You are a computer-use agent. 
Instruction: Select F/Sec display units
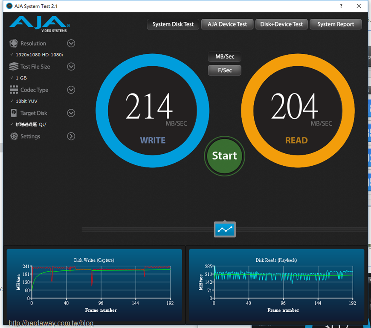click(225, 70)
